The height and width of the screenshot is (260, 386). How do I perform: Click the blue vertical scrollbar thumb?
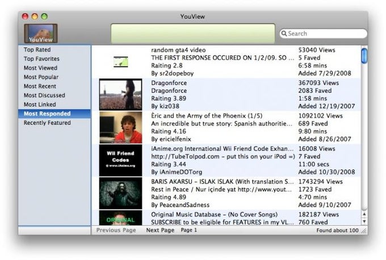(364, 56)
